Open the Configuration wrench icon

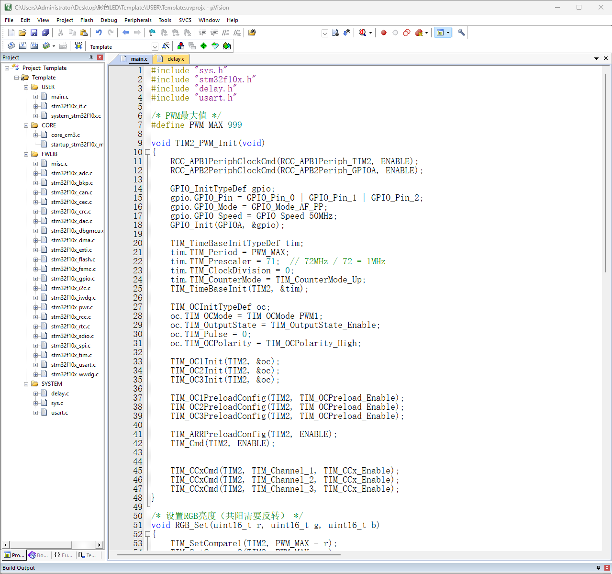(461, 33)
